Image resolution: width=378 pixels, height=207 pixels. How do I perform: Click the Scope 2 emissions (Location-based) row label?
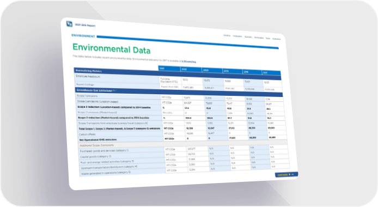[x=97, y=102]
